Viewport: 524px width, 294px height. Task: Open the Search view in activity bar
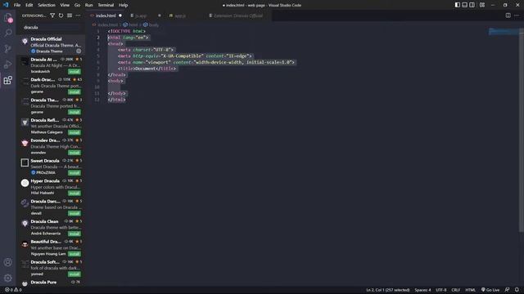8,33
